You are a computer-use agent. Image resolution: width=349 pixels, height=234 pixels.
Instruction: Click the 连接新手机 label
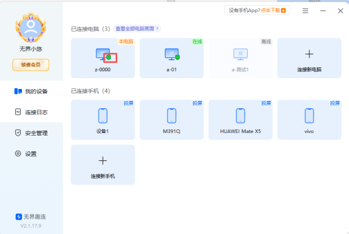click(x=103, y=176)
